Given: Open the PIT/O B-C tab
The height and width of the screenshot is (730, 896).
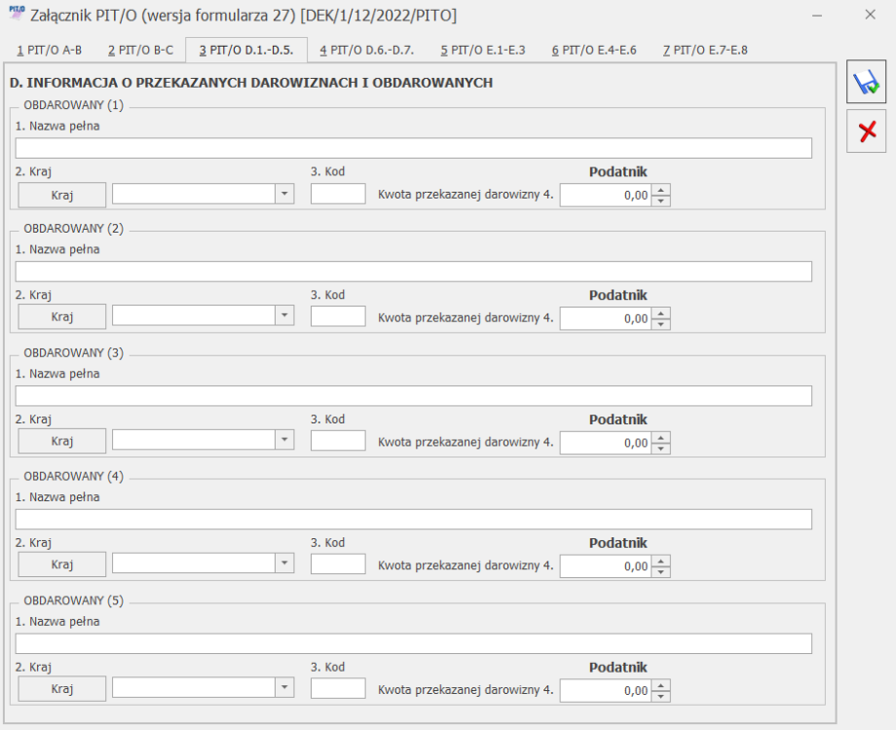Looking at the screenshot, I should click(x=140, y=51).
